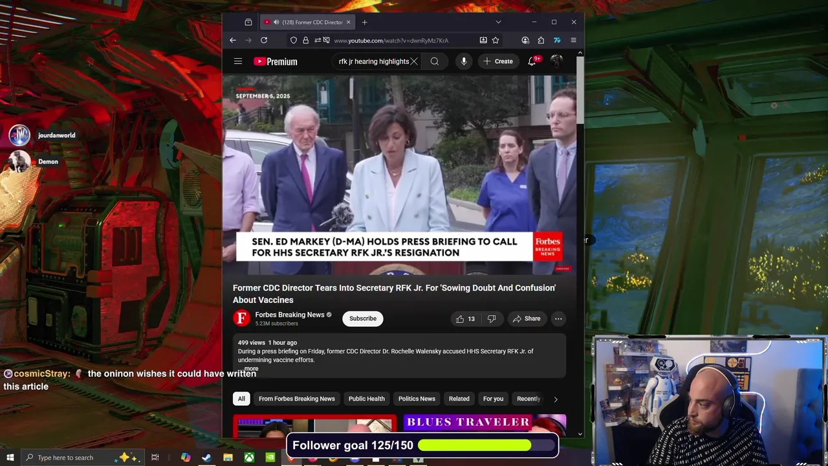Viewport: 828px width, 466px height.
Task: Open more actions three-dot menu
Action: [x=558, y=318]
